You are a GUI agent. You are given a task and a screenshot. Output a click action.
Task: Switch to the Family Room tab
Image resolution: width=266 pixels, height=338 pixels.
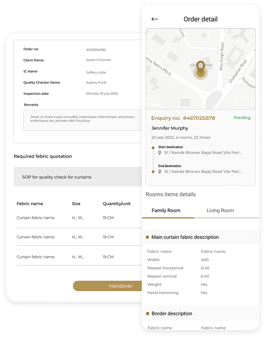[x=166, y=211]
